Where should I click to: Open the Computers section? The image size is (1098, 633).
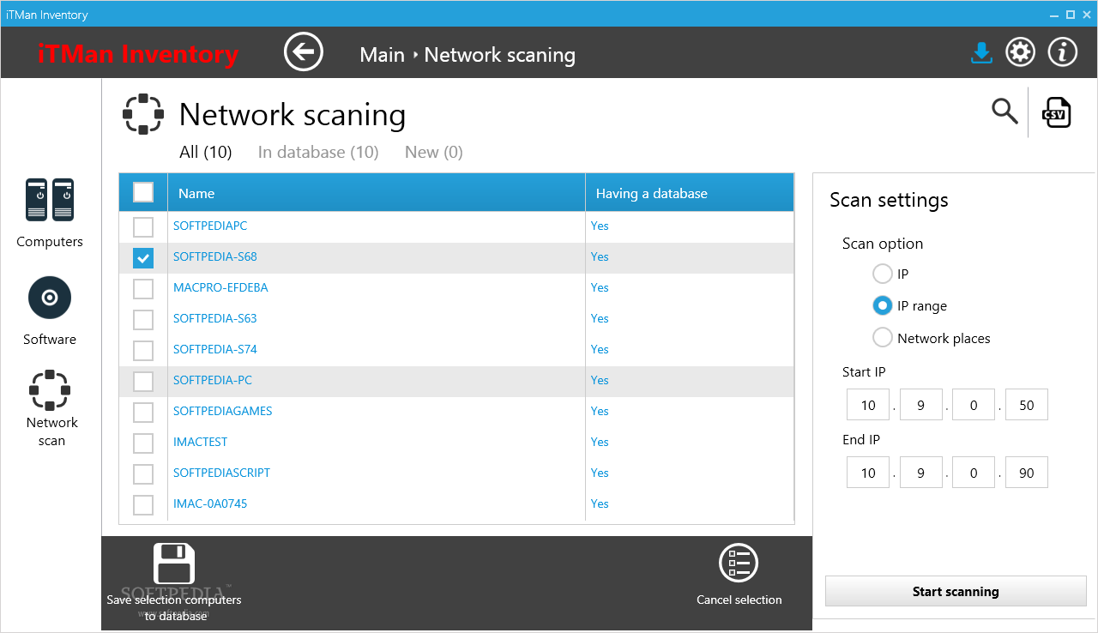(50, 214)
